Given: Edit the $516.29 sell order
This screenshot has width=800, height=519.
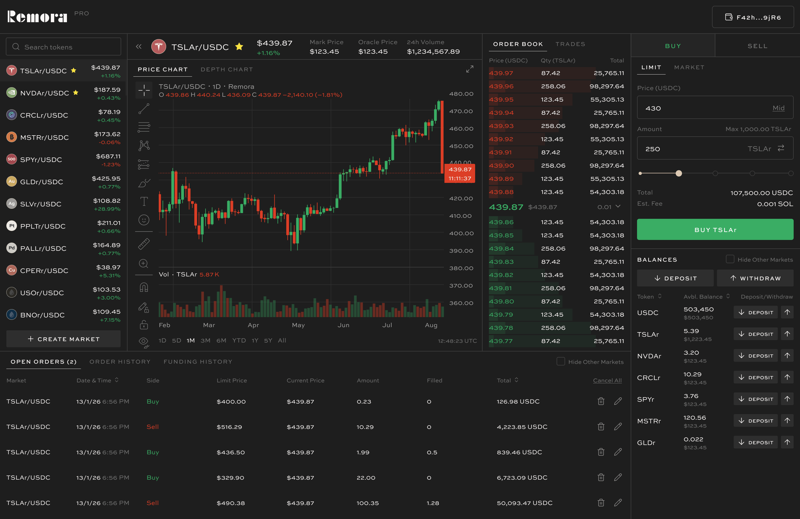Looking at the screenshot, I should pos(618,427).
